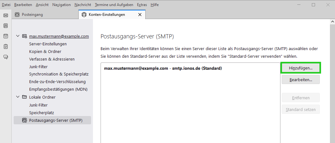Click the Entfernen button
Image resolution: width=335 pixels, height=143 pixels.
click(x=301, y=98)
